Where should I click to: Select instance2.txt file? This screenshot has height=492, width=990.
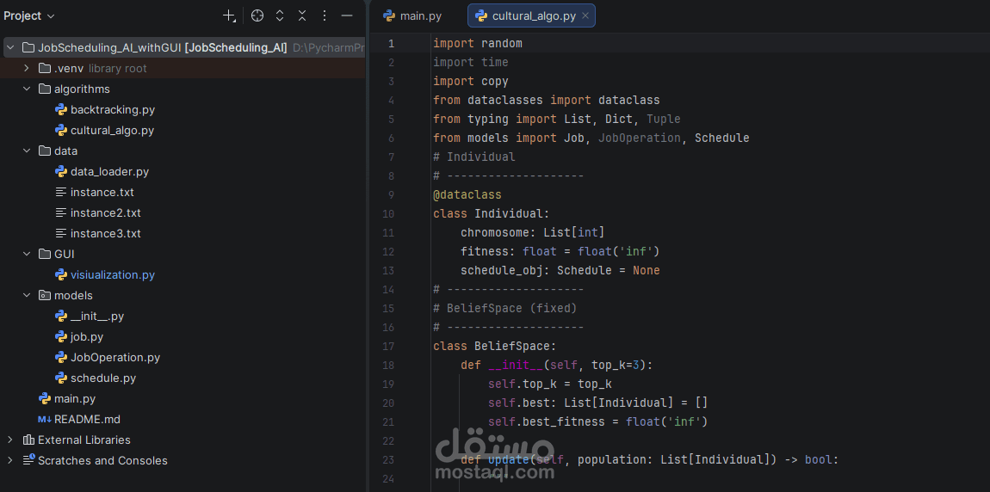click(105, 212)
